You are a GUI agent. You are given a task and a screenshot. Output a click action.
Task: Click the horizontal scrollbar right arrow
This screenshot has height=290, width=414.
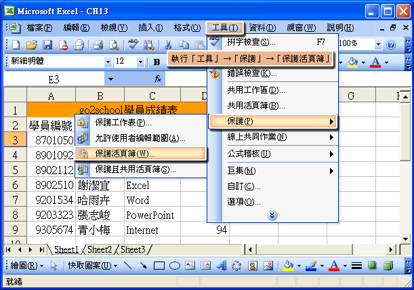point(391,249)
